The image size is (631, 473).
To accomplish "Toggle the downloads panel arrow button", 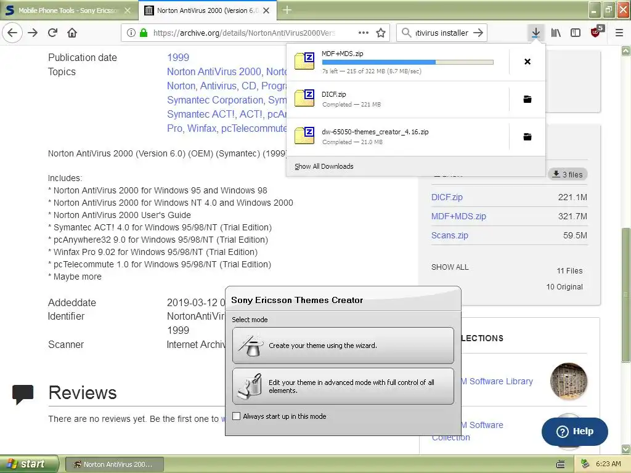I will click(x=535, y=33).
